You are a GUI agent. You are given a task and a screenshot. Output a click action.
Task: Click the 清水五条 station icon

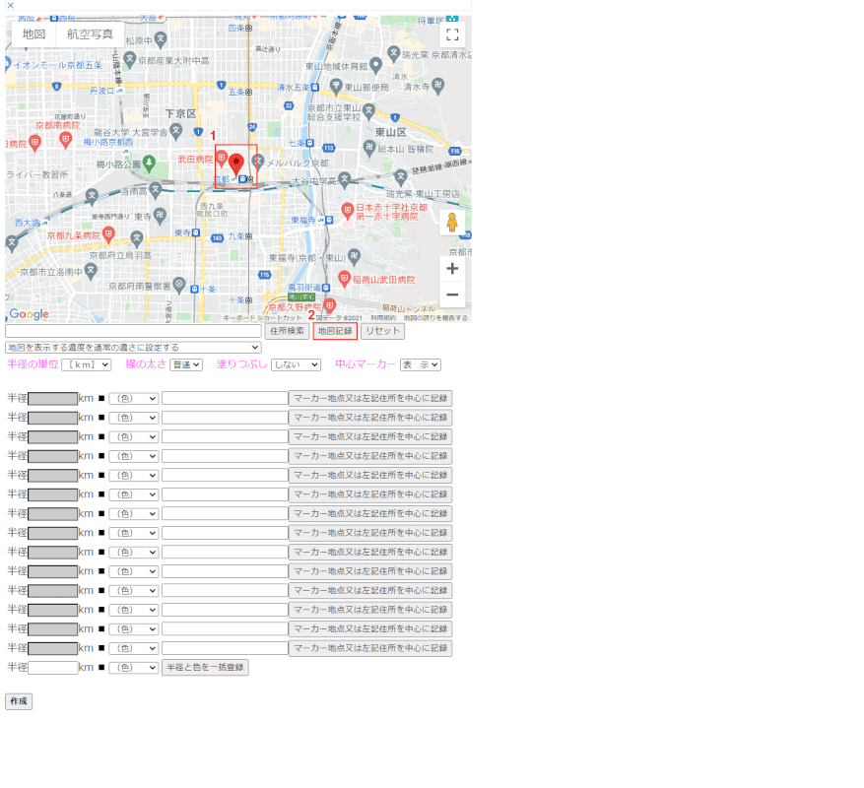tap(314, 87)
